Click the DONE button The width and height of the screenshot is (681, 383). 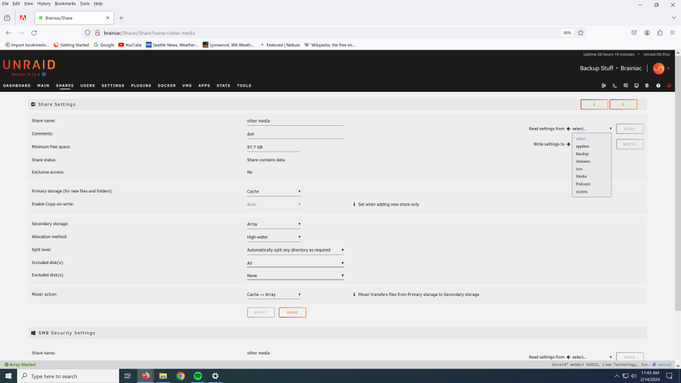click(292, 312)
